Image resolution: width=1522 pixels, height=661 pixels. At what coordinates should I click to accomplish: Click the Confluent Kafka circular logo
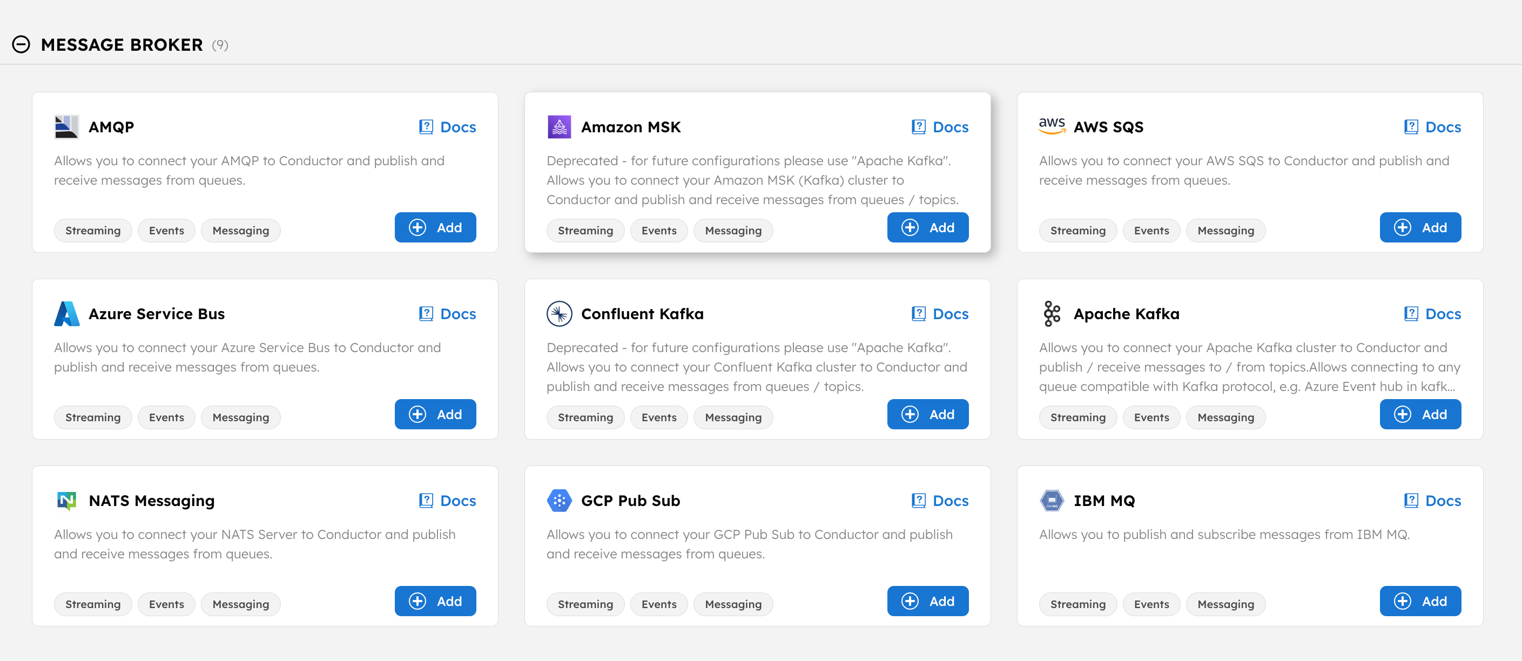[x=559, y=314]
